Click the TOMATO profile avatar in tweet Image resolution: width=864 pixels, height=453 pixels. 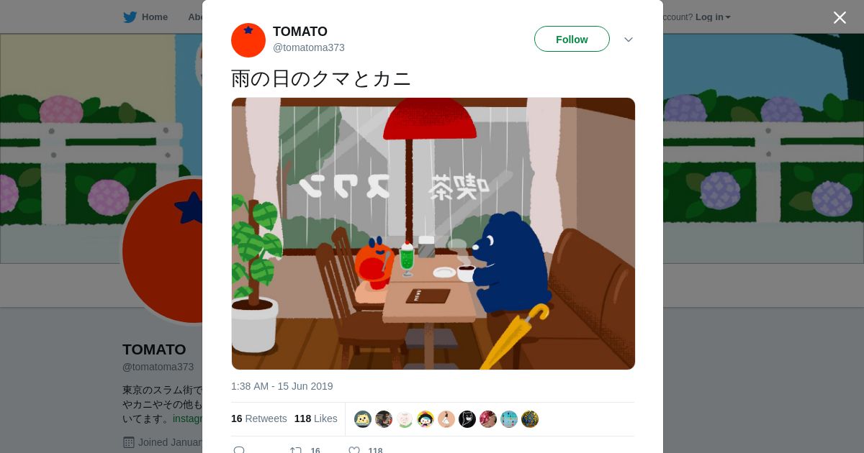(248, 40)
